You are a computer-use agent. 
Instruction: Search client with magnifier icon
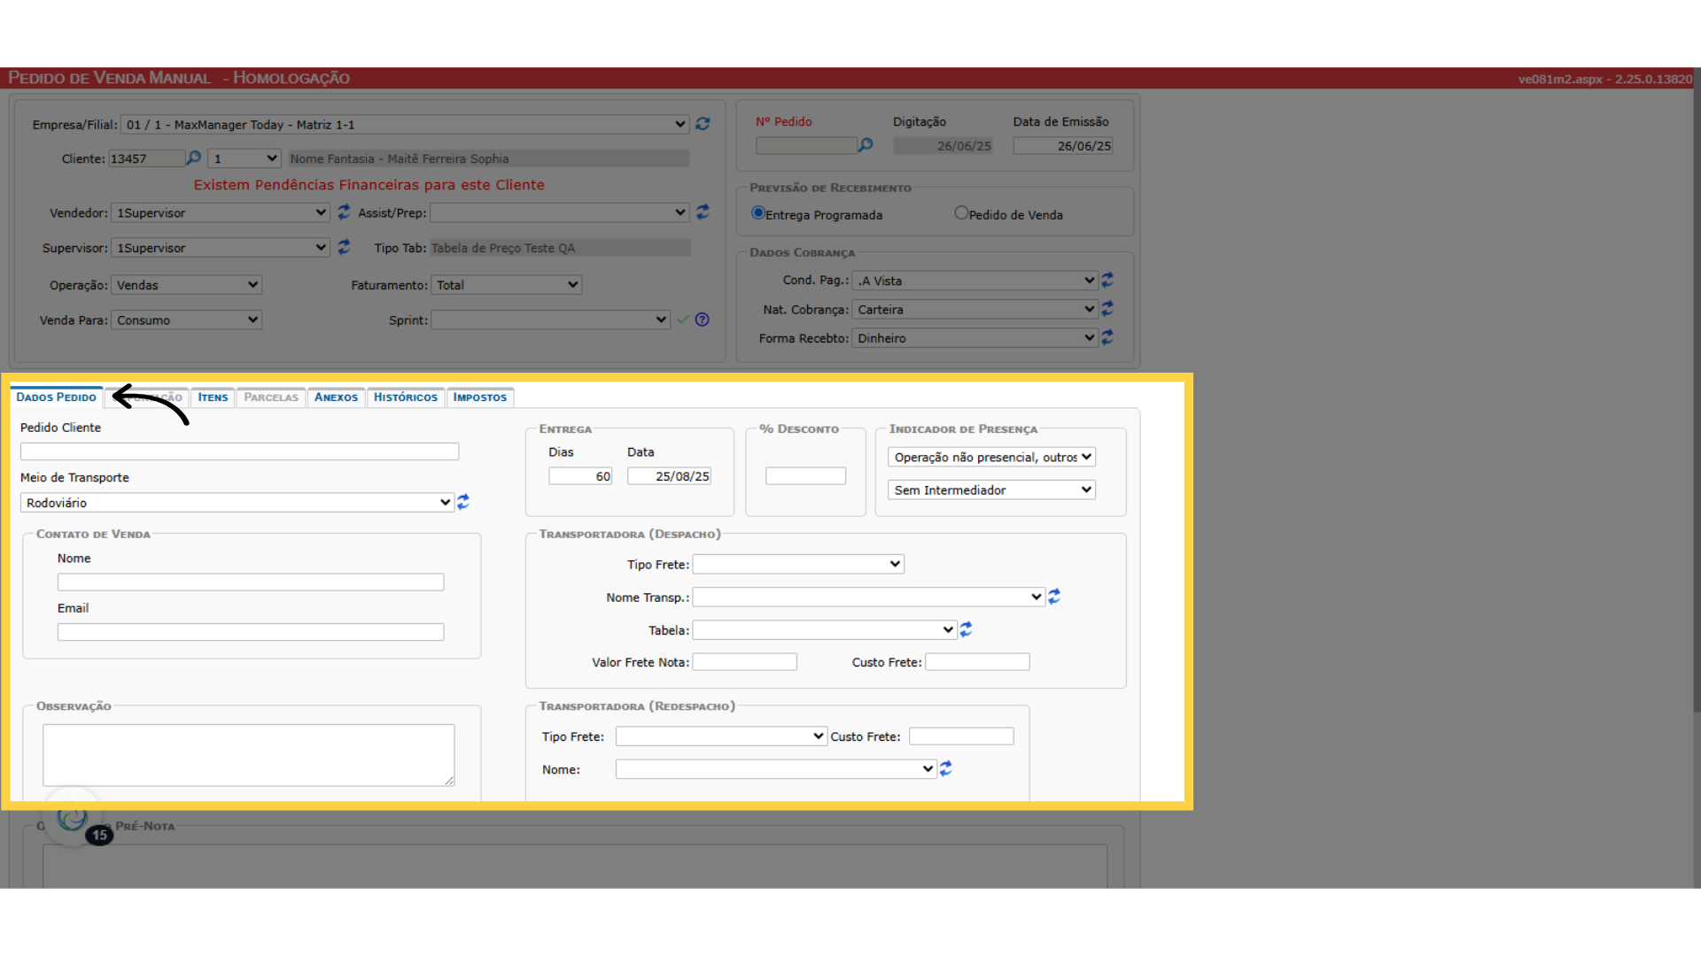(x=193, y=158)
